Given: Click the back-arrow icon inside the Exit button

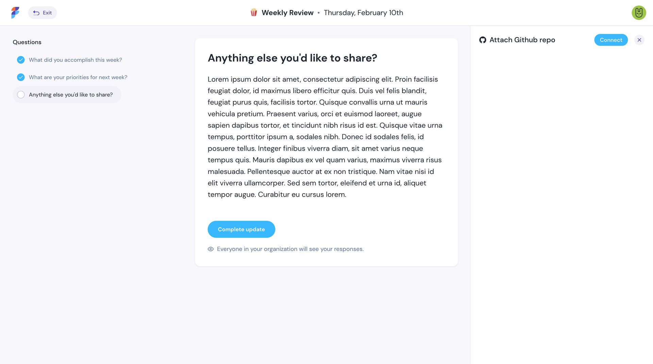Looking at the screenshot, I should pos(36,13).
